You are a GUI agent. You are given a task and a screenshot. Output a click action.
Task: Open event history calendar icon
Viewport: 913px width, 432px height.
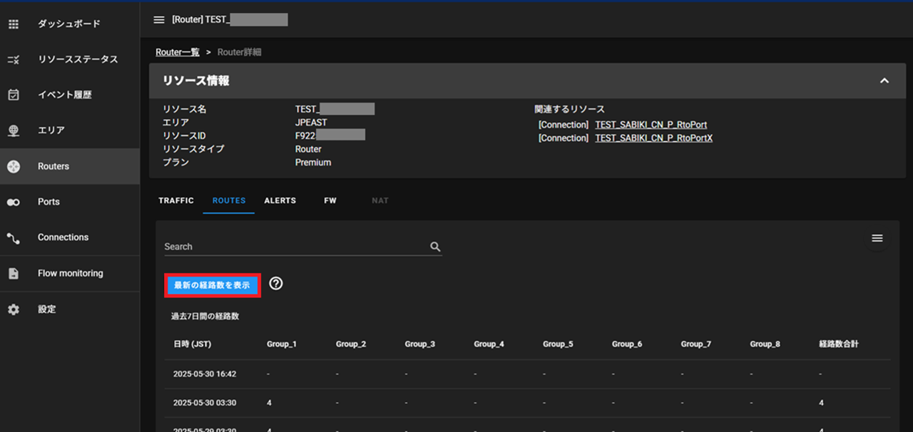[14, 95]
